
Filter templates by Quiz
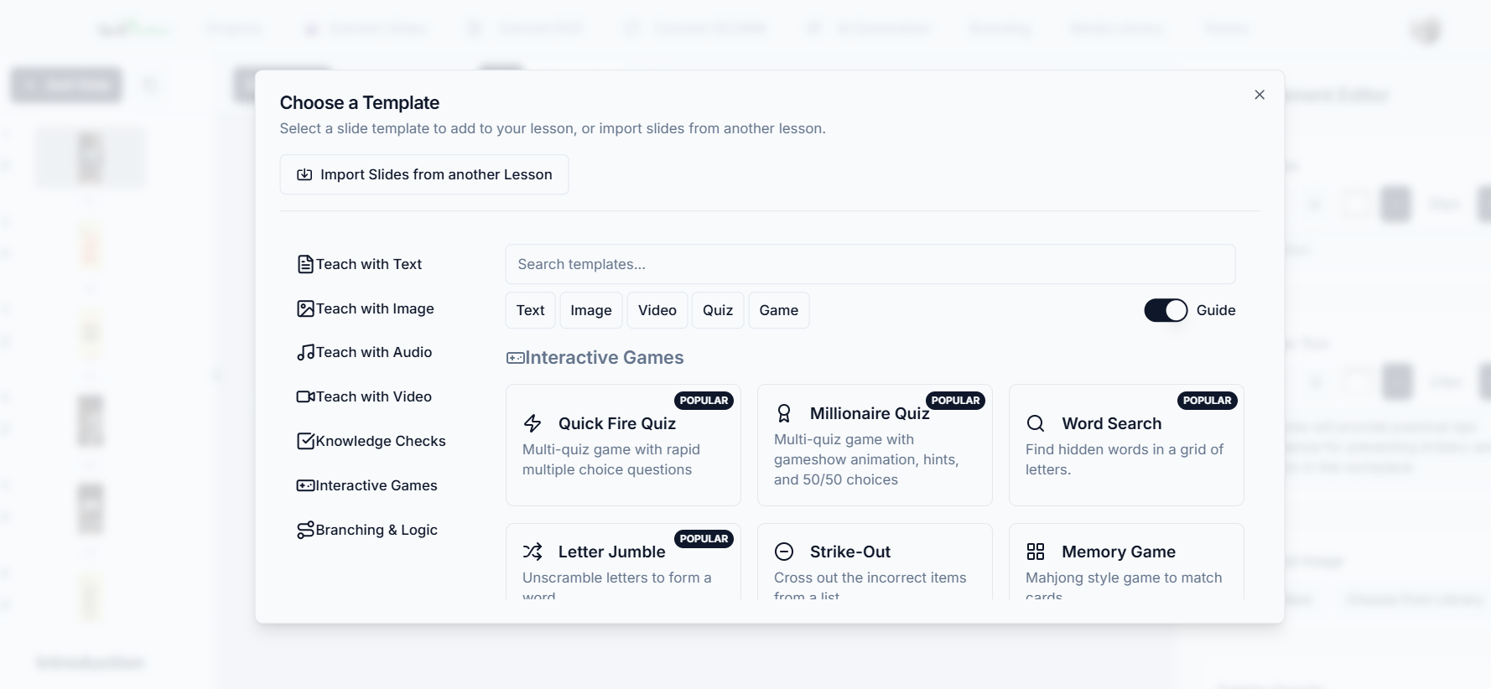718,310
